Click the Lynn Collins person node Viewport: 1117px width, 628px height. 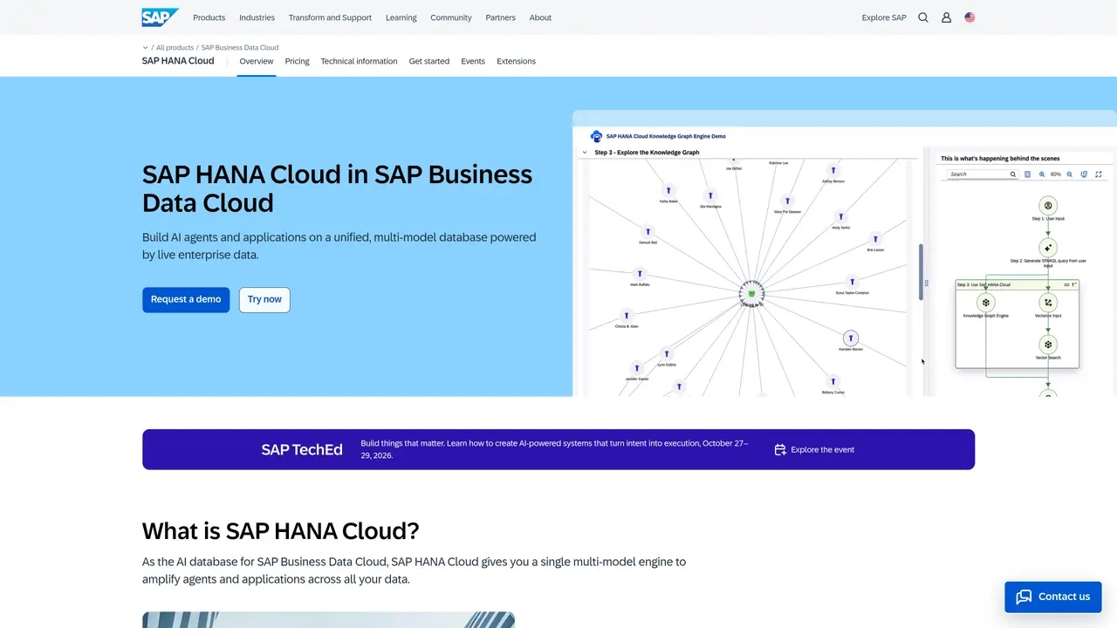(667, 354)
